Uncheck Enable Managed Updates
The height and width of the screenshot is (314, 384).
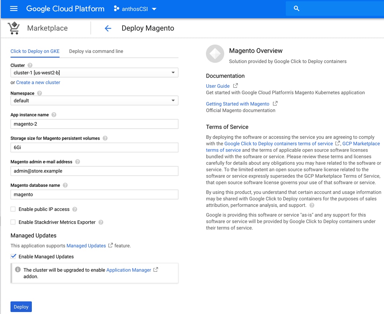coord(13,257)
